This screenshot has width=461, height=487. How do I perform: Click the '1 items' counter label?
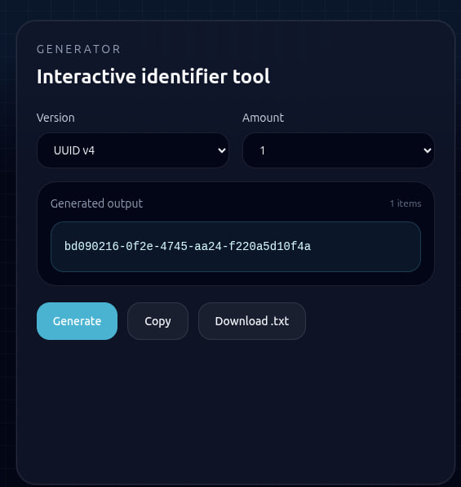click(x=406, y=203)
